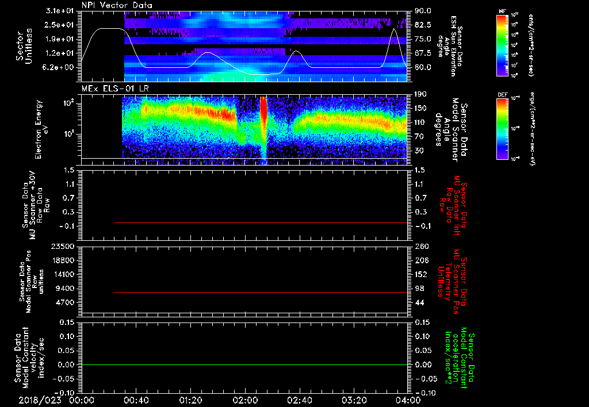Click the 'cnts/(cm**2-sr-sec)' units label
This screenshot has width=589, height=407.
click(x=531, y=45)
